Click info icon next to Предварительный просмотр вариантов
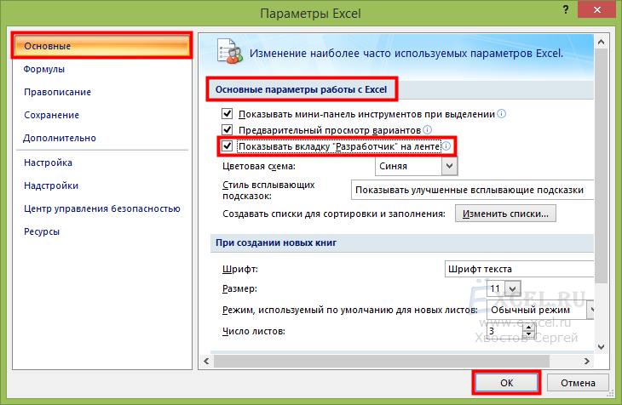Image resolution: width=622 pixels, height=405 pixels. pyautogui.click(x=427, y=129)
